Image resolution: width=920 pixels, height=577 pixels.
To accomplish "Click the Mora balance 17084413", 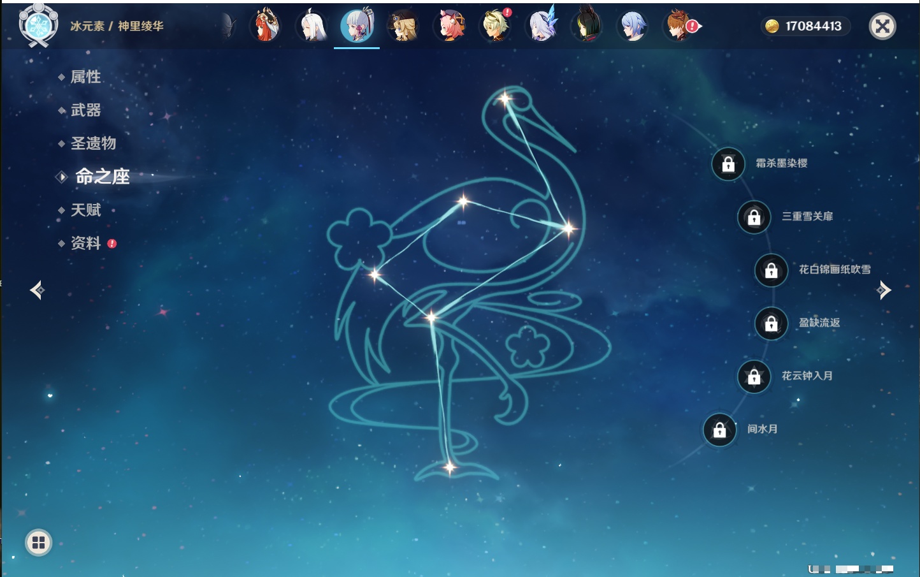I will click(805, 26).
